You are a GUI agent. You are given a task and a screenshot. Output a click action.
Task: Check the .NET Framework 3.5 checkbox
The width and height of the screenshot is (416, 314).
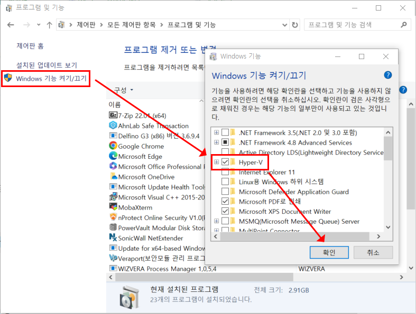point(225,132)
